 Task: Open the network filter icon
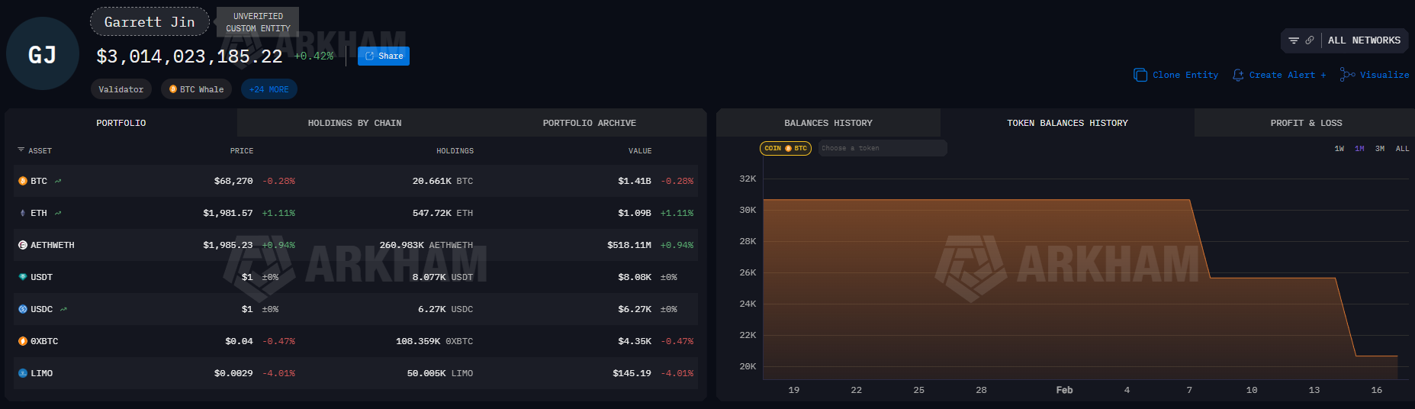pyautogui.click(x=1294, y=40)
